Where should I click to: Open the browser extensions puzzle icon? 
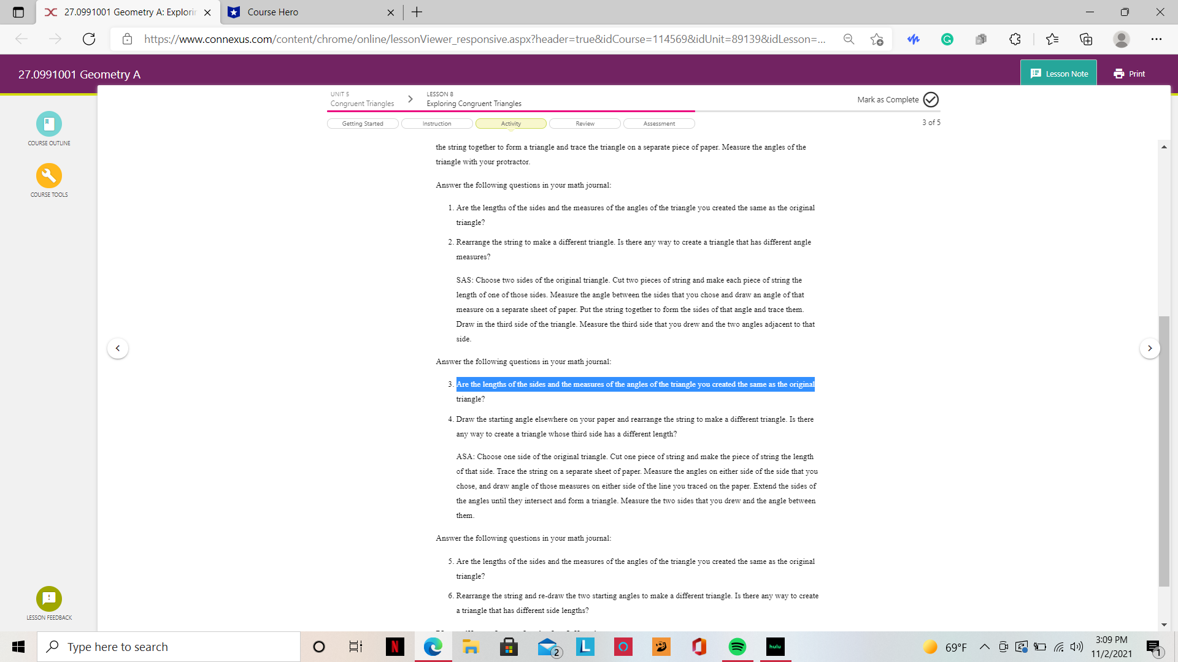1015,39
